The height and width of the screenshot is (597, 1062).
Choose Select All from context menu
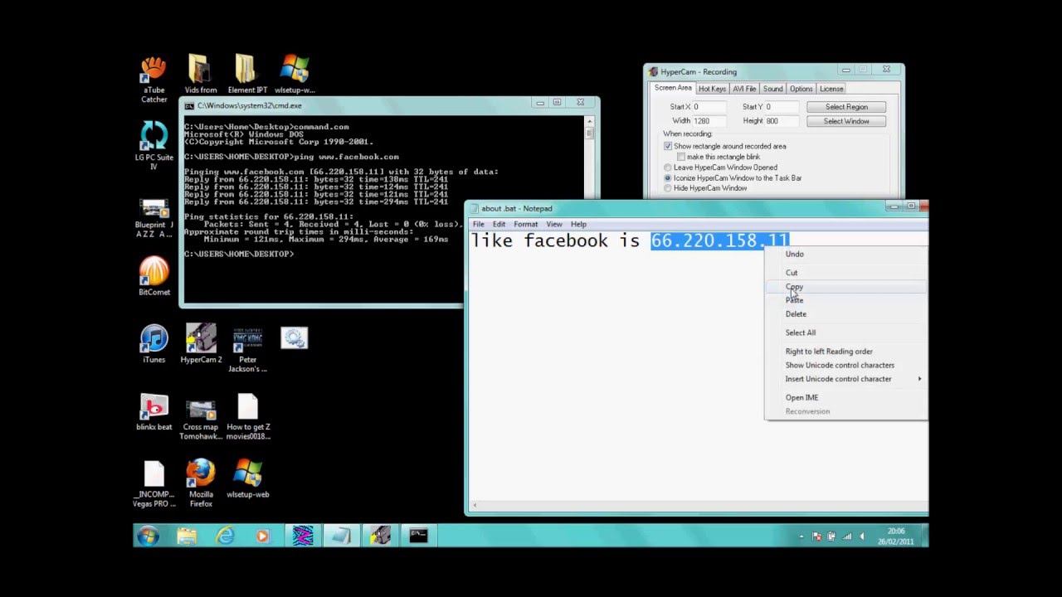[845, 332]
